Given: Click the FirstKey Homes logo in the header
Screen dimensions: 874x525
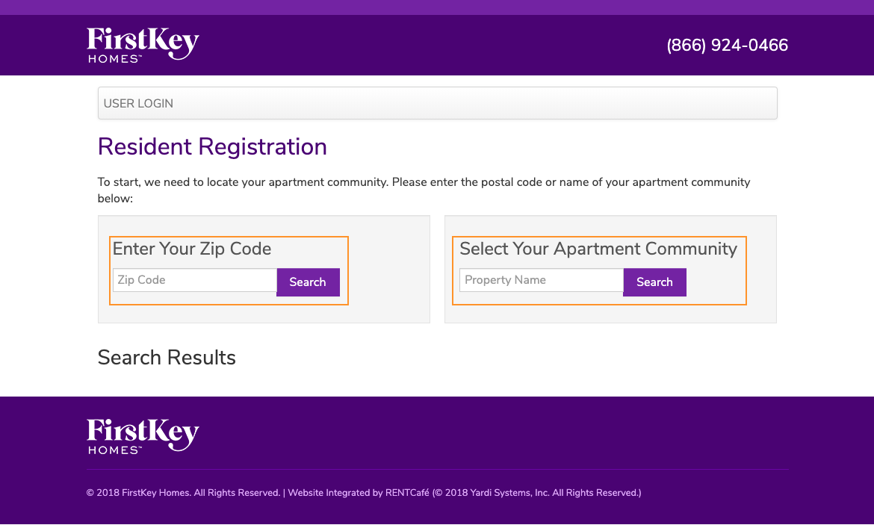Looking at the screenshot, I should pyautogui.click(x=142, y=45).
